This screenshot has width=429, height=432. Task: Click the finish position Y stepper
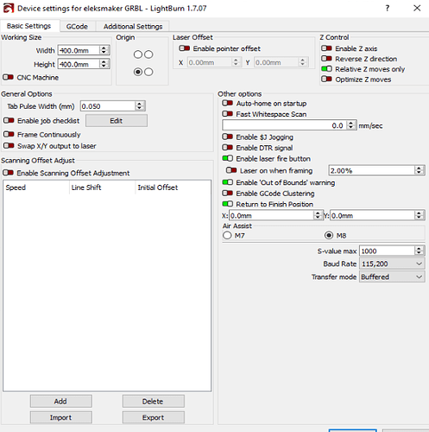(420, 215)
